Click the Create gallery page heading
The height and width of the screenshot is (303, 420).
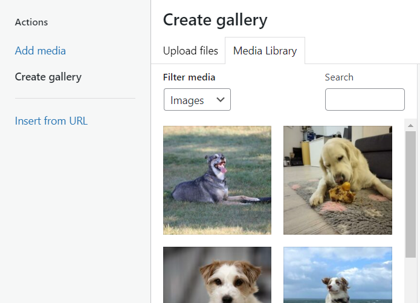tap(215, 20)
